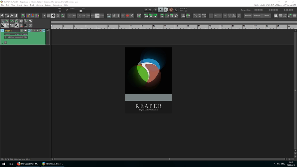
Task: Open the Extensions menu
Action: tap(58, 5)
